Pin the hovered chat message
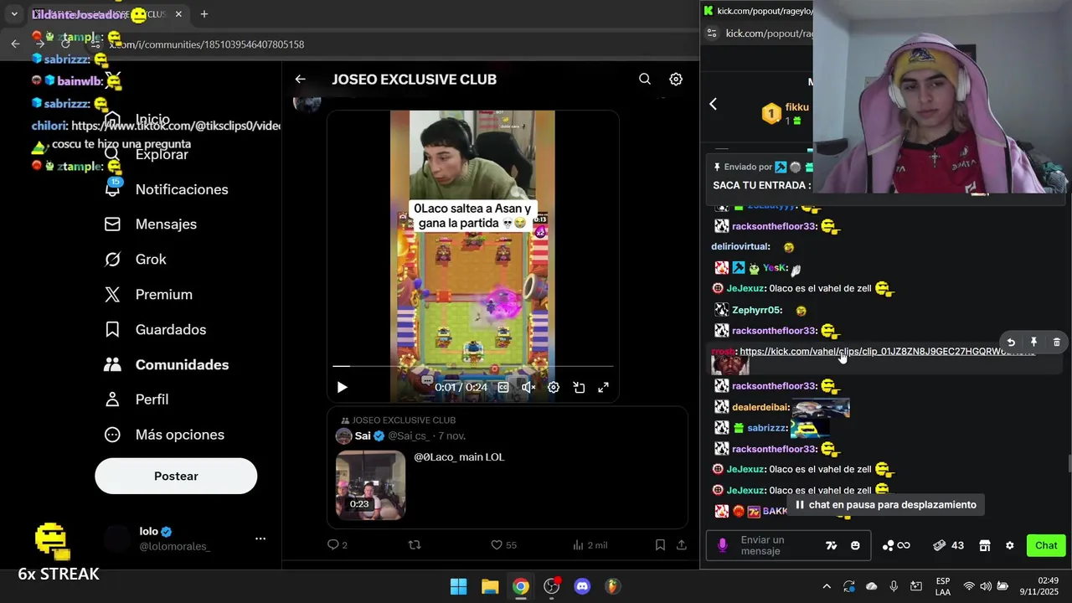 click(x=1033, y=342)
